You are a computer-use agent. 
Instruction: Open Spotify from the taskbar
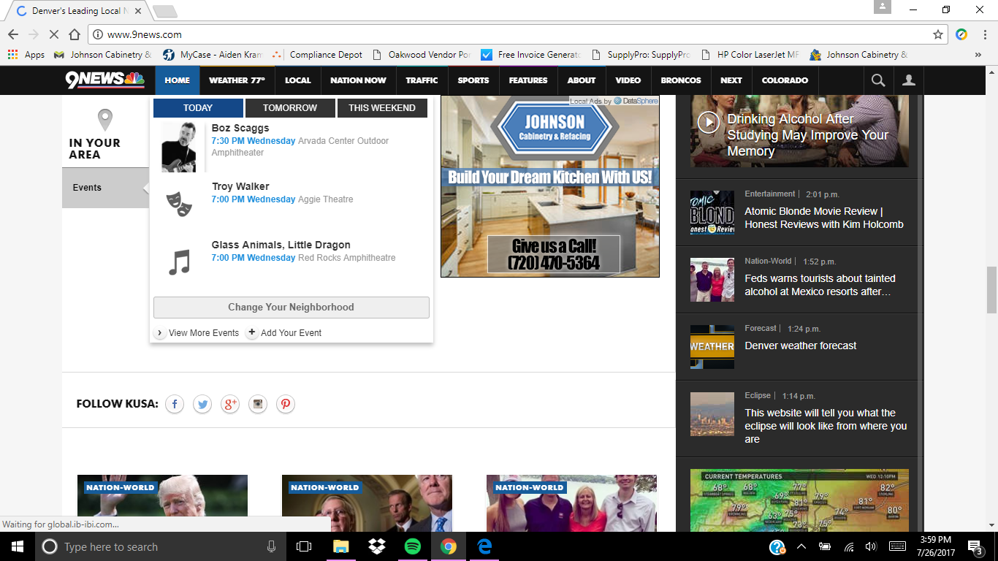click(413, 546)
